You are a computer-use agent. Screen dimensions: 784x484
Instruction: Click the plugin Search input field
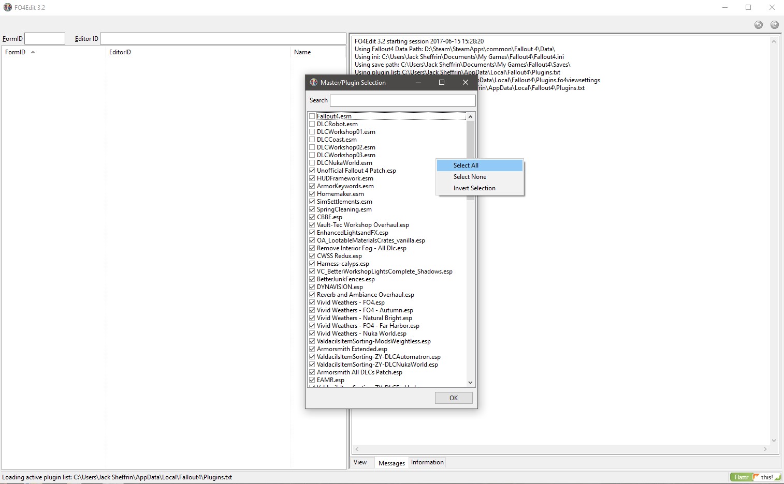403,100
